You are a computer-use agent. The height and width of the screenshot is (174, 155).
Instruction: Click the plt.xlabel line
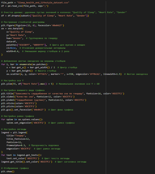[x=38, y=97]
